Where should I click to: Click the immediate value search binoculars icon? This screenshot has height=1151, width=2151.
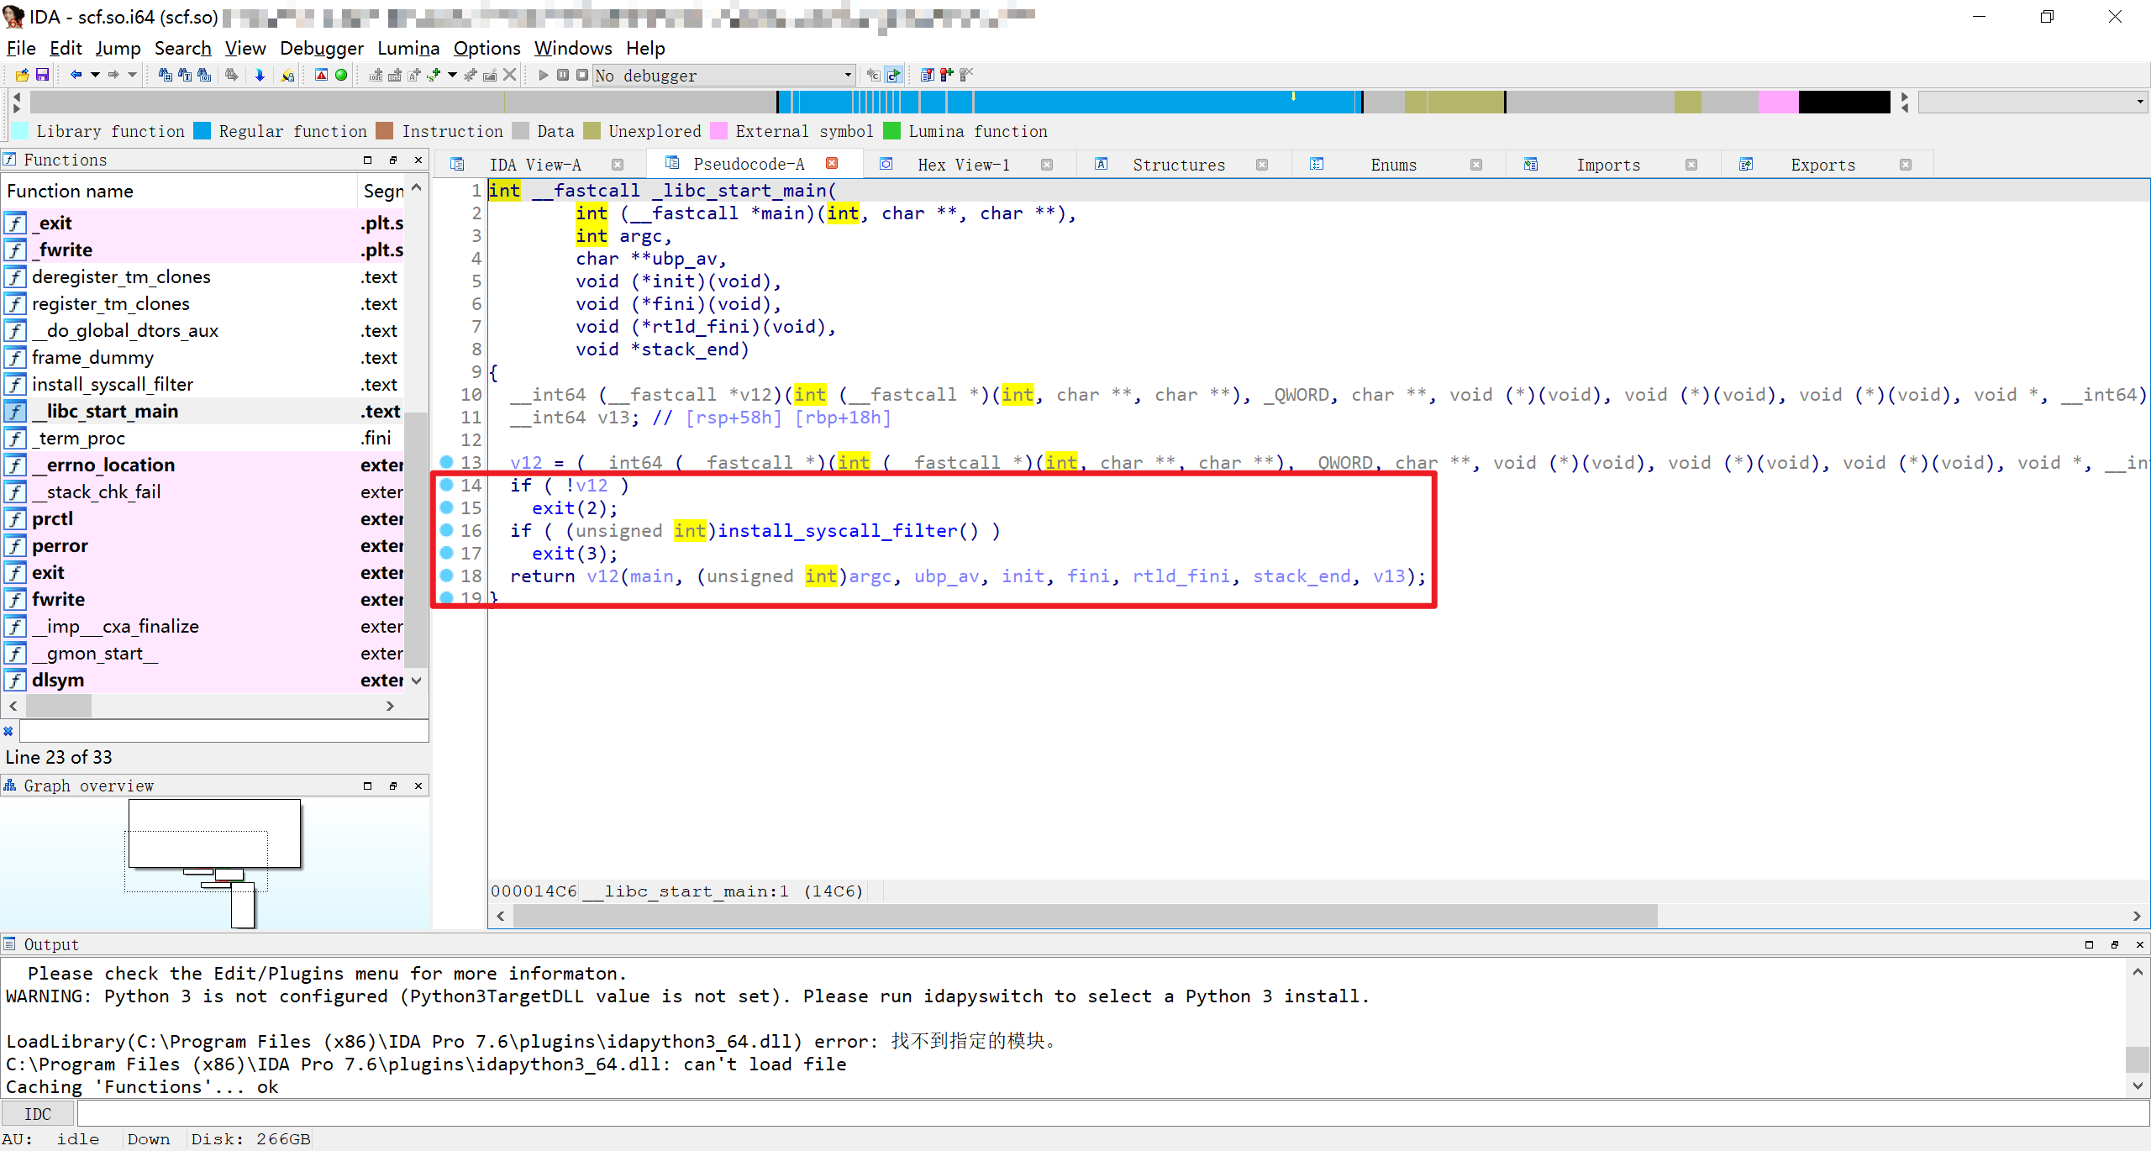[x=166, y=75]
